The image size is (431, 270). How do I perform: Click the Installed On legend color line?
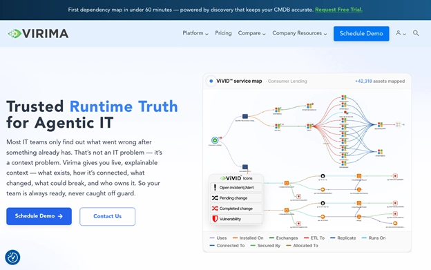(235, 238)
